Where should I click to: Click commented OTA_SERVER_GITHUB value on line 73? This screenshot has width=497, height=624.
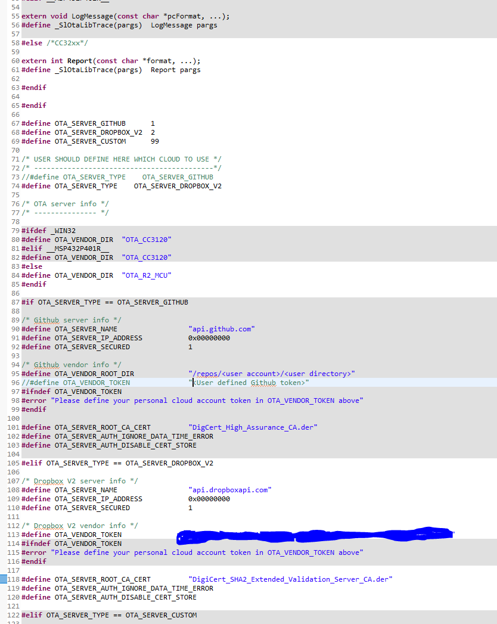178,177
